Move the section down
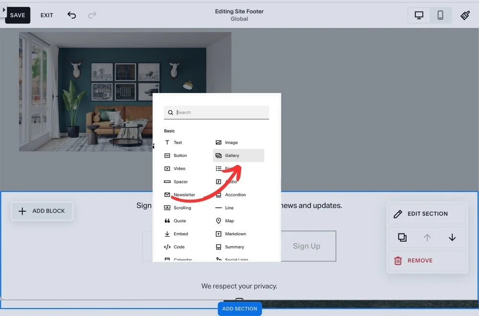The height and width of the screenshot is (316, 479). (x=452, y=237)
